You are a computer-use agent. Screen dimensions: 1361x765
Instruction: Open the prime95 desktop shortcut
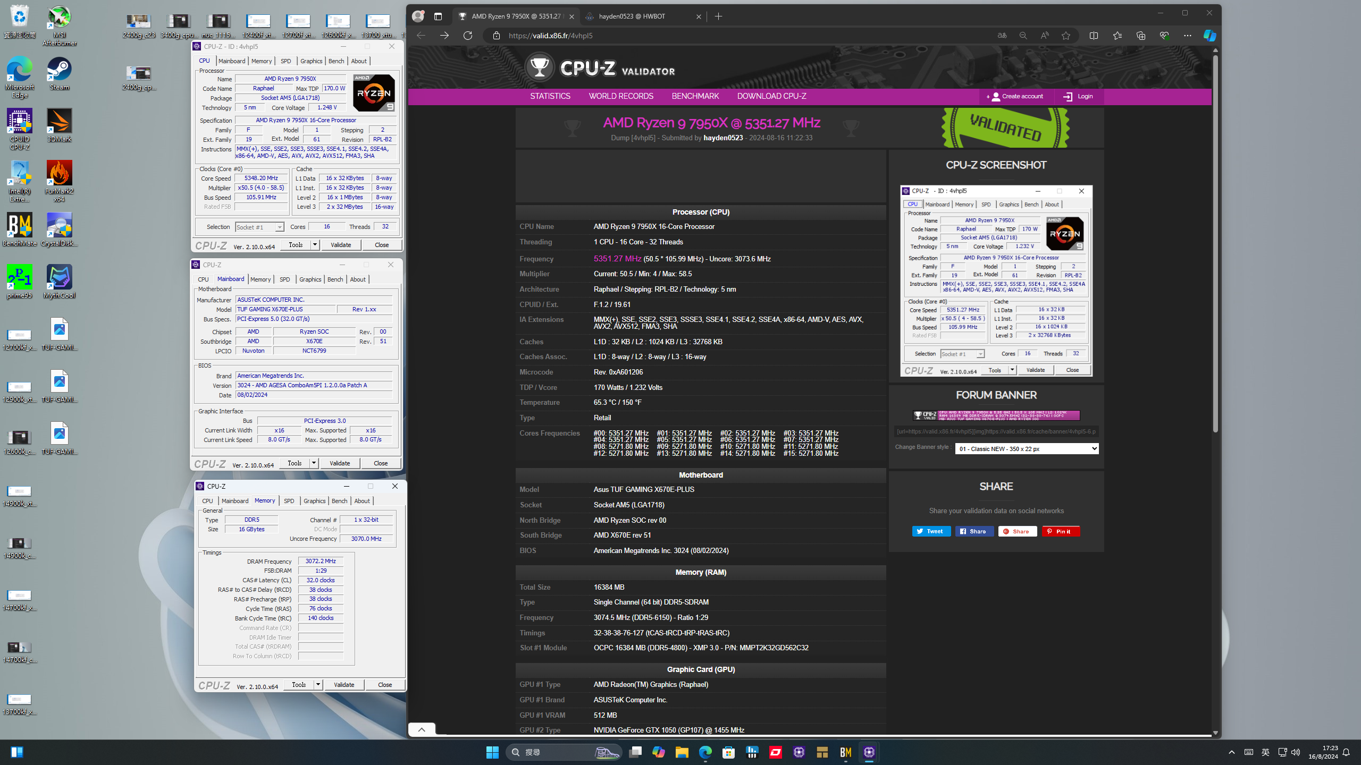(x=20, y=282)
